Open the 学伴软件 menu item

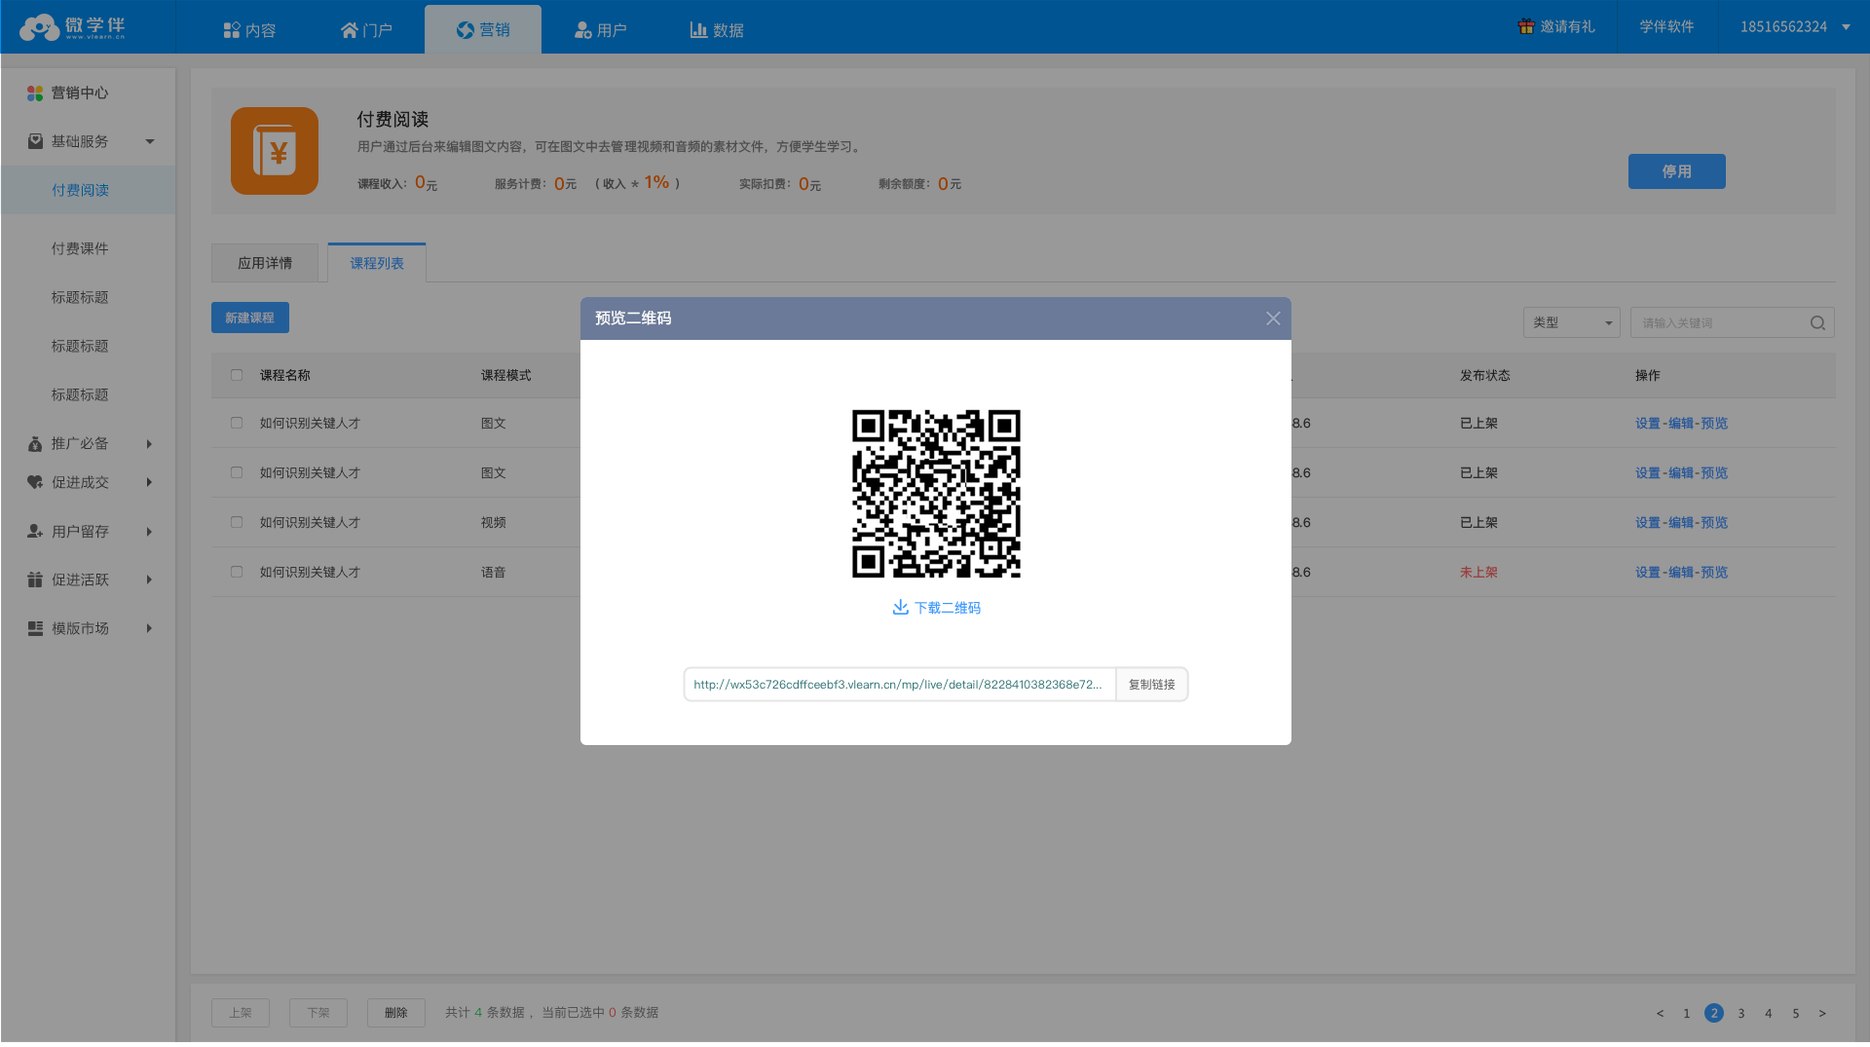pos(1666,26)
